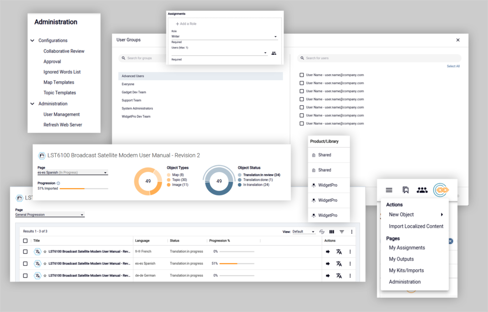This screenshot has height=312, width=488.
Task: Check the box on the es-es Spanish row
Action: [x=26, y=263]
